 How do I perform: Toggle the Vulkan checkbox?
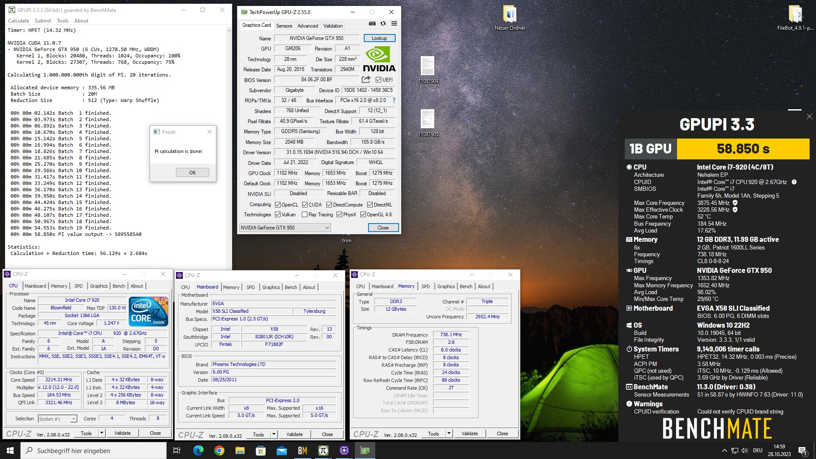pyautogui.click(x=278, y=215)
